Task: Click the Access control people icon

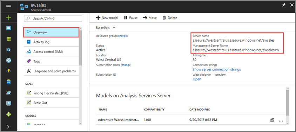Action: (29, 52)
